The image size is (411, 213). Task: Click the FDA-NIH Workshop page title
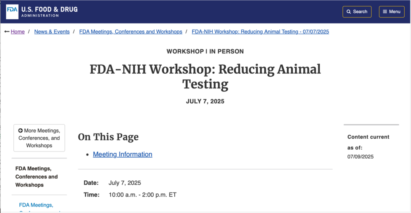tap(205, 76)
